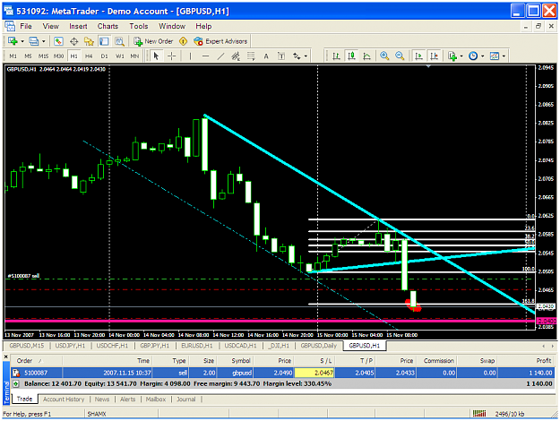Image resolution: width=560 pixels, height=421 pixels.
Task: Switch chart to bar chart
Action: click(x=336, y=56)
